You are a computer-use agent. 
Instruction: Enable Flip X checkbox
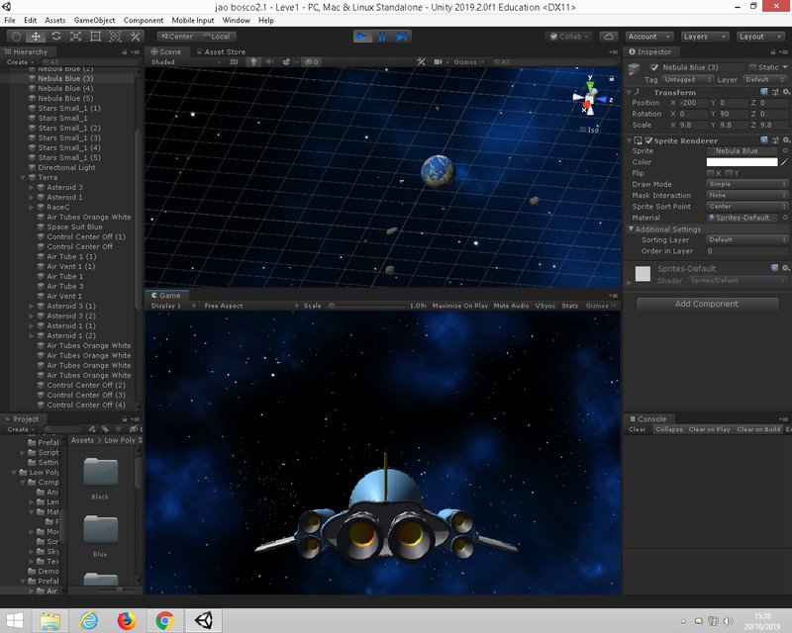click(x=710, y=173)
